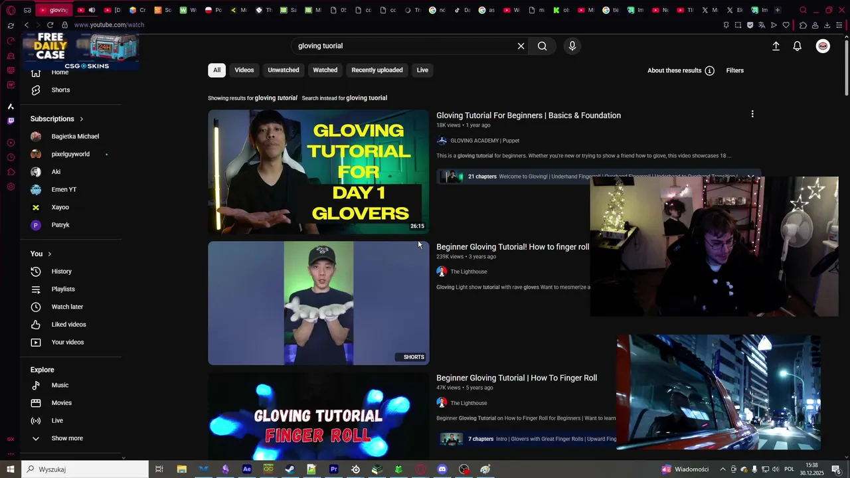Open Watch later in the sidebar

coord(67,307)
